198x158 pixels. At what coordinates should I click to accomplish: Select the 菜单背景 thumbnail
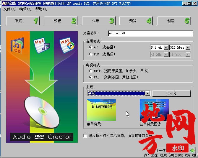coord(101,110)
